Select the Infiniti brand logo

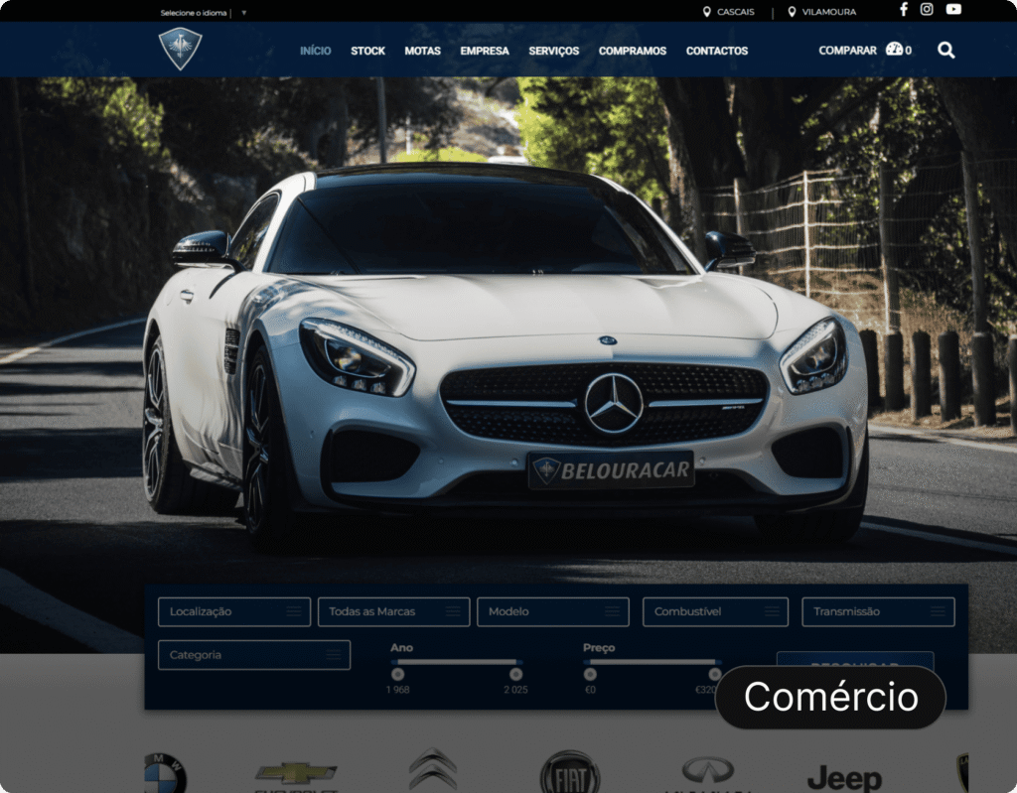(x=707, y=773)
